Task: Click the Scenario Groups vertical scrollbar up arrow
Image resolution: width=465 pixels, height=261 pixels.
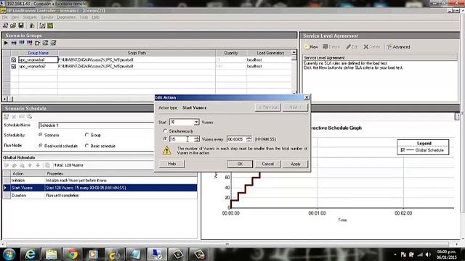Action: (x=294, y=52)
